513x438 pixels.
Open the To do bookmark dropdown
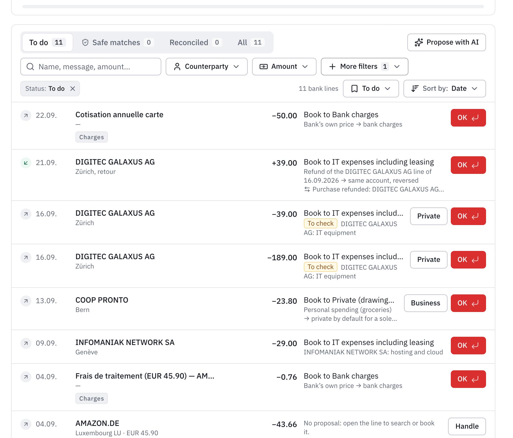coord(371,89)
